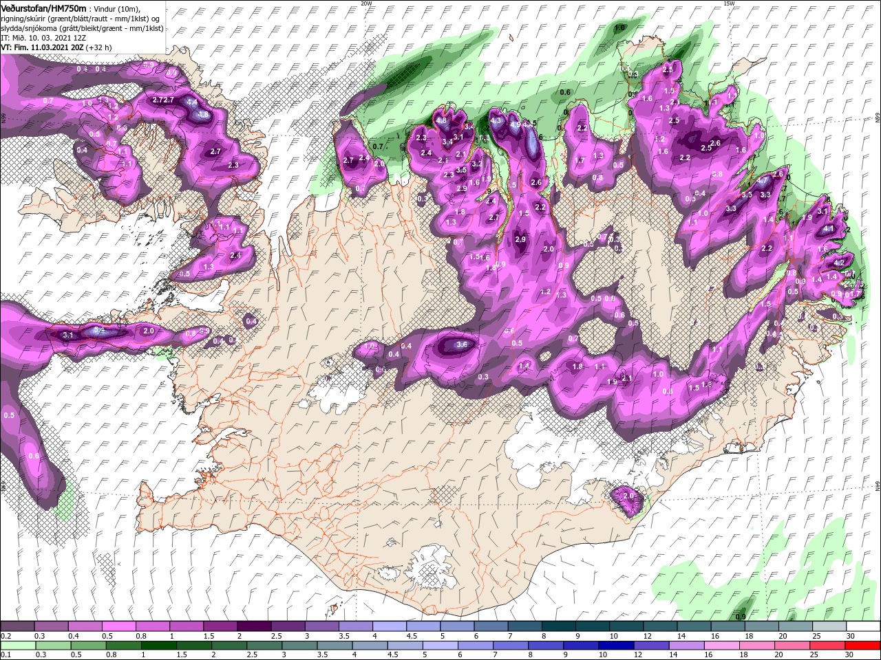881x660 pixels.
Task: Select the bright pink 0.5 snow legend swatch
Action: [x=118, y=626]
